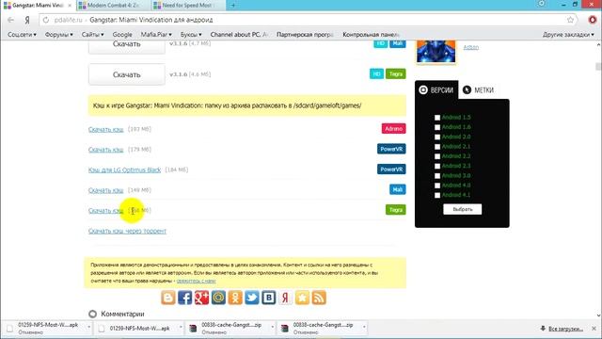Click the red extension icon right of address bar
This screenshot has width=602, height=339.
click(593, 20)
